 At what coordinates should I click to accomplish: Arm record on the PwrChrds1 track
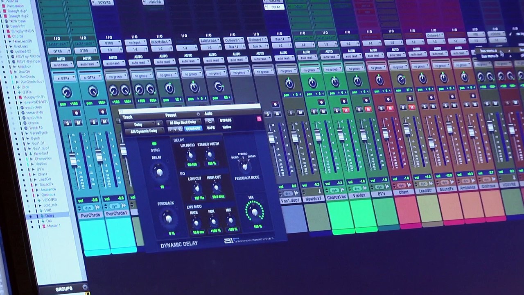tap(102, 112)
